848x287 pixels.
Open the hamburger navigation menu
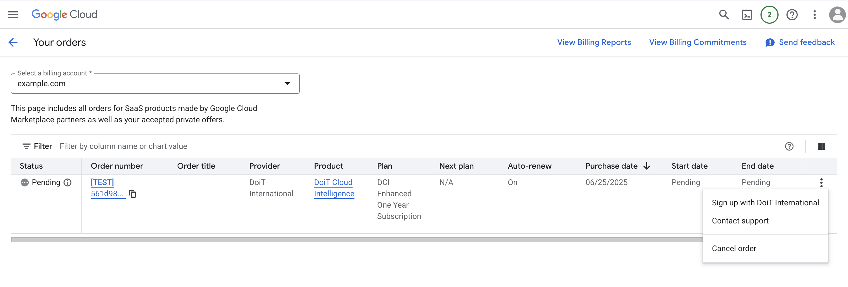(x=13, y=14)
